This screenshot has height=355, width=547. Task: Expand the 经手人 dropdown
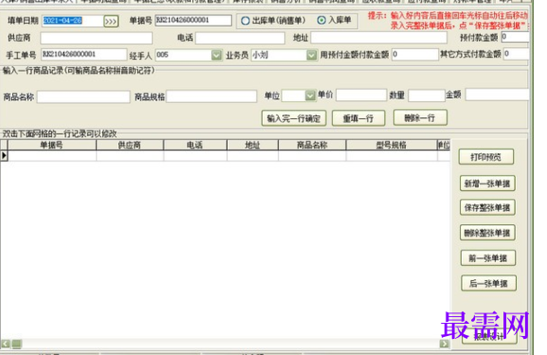216,55
